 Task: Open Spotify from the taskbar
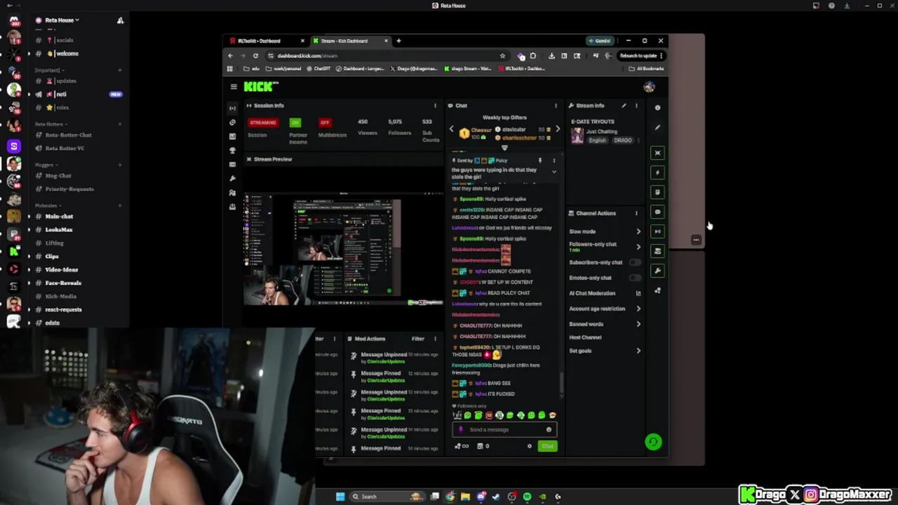coord(527,497)
